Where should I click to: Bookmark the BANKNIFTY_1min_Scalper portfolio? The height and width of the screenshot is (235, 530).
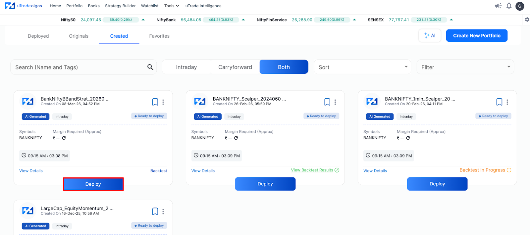(499, 102)
